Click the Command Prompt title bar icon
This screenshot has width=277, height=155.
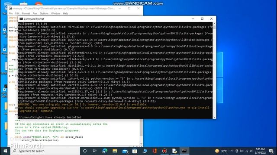[21, 19]
